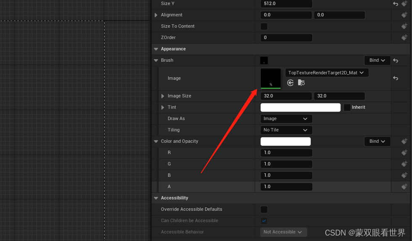
Task: Click the Image asset thumbnail
Action: [x=271, y=78]
